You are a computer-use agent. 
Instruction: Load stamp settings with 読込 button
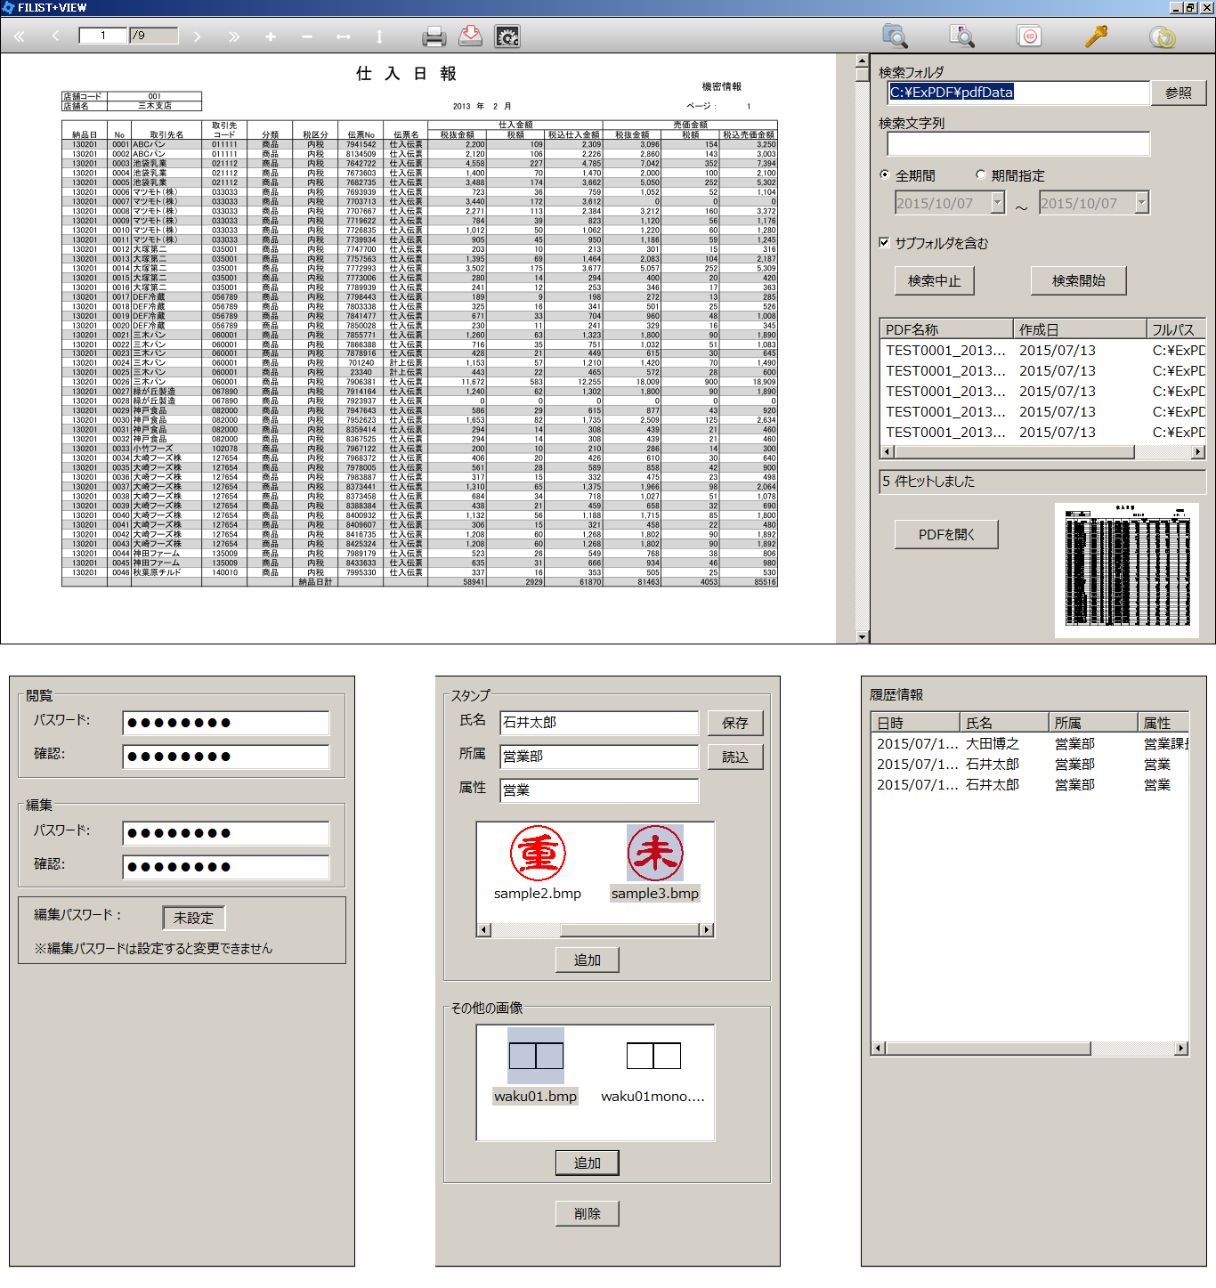(x=735, y=757)
